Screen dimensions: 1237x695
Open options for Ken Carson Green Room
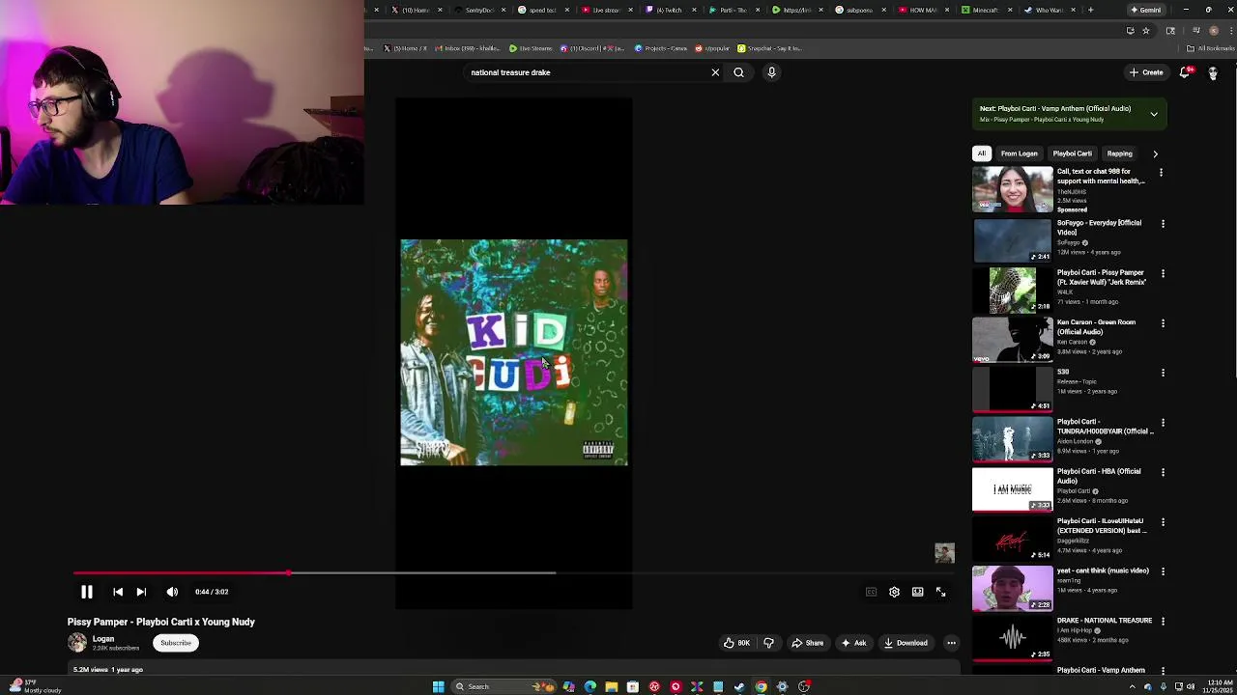pyautogui.click(x=1163, y=323)
